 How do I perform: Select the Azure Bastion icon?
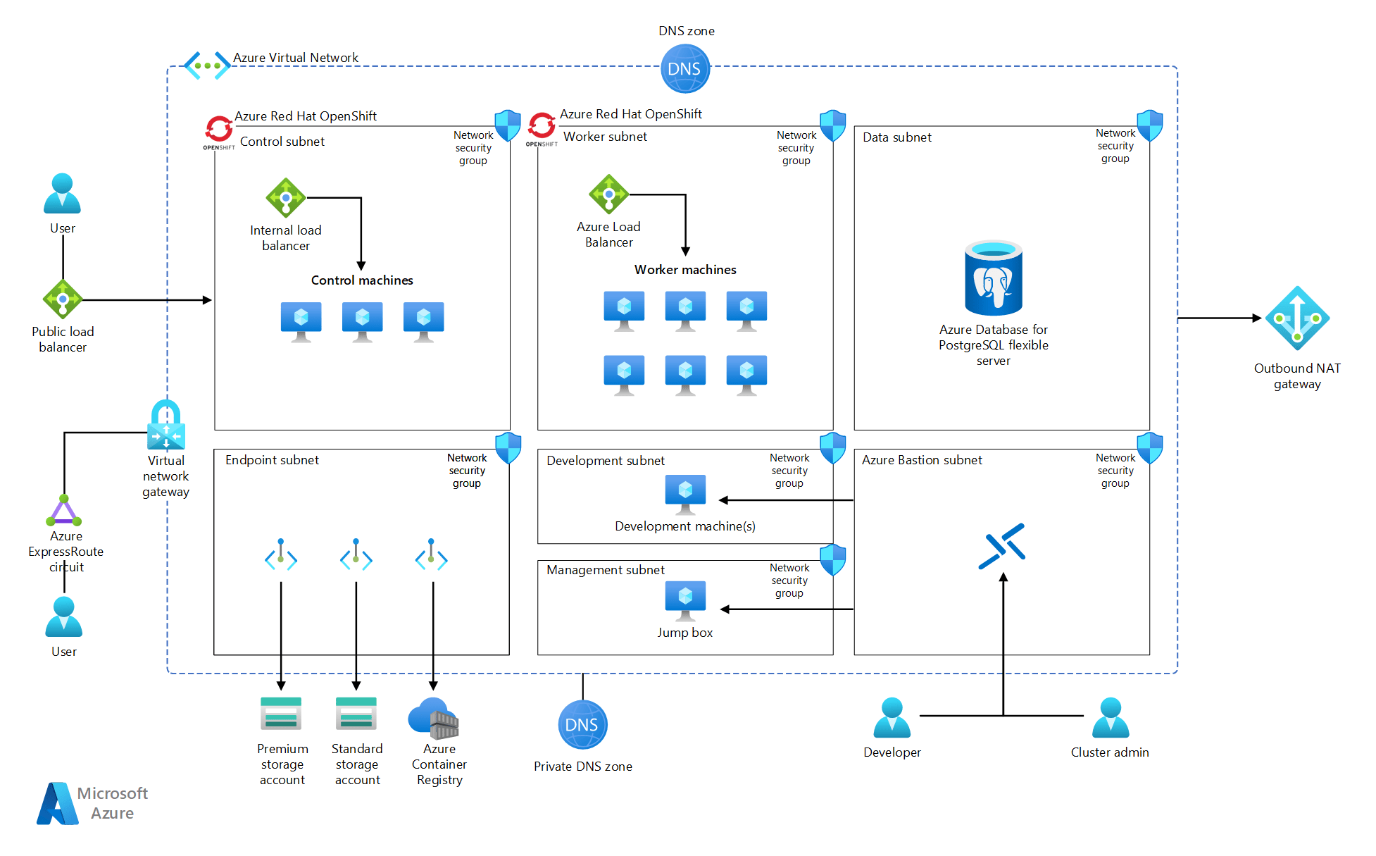tap(1001, 546)
